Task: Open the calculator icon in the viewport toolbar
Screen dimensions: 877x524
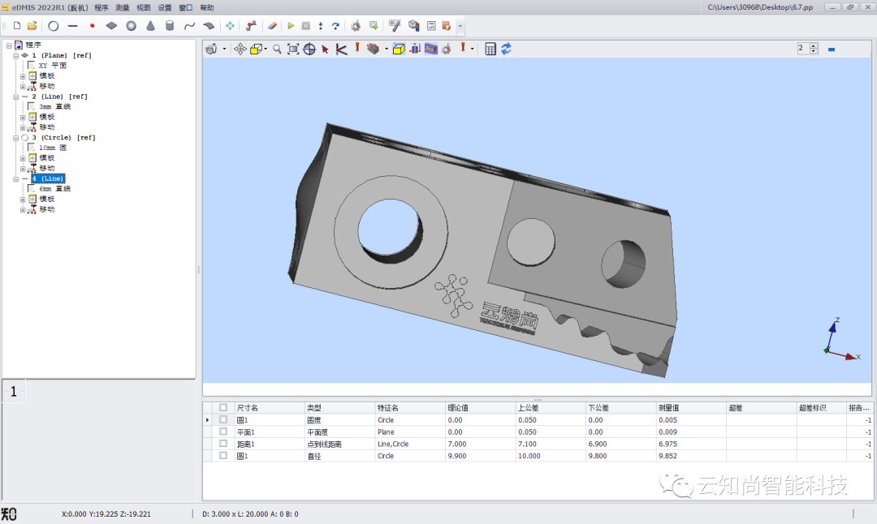Action: pyautogui.click(x=490, y=49)
